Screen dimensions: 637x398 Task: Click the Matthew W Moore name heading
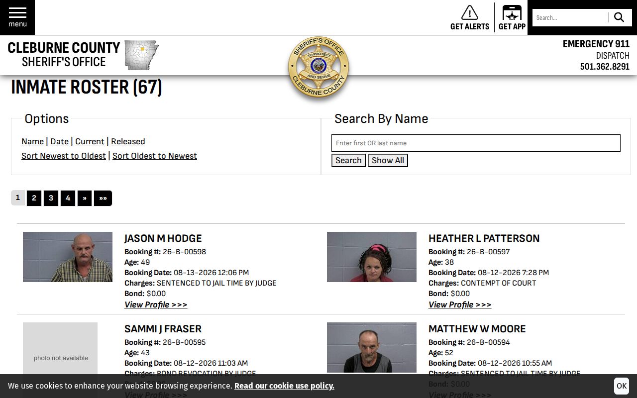click(x=477, y=329)
